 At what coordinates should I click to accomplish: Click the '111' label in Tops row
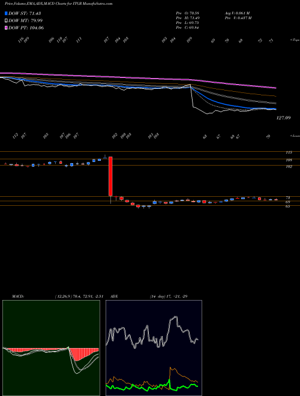79,40
